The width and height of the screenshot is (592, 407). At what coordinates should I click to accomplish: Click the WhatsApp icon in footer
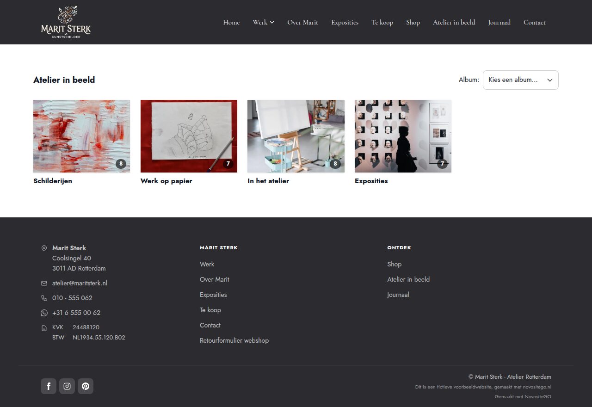[44, 313]
